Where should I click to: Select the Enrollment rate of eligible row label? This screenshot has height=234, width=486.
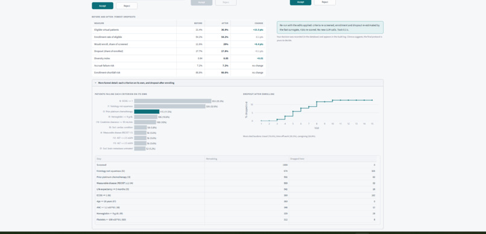pos(108,37)
